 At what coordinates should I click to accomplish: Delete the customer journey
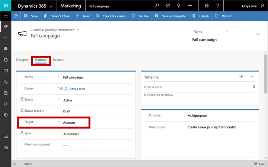(201, 16)
